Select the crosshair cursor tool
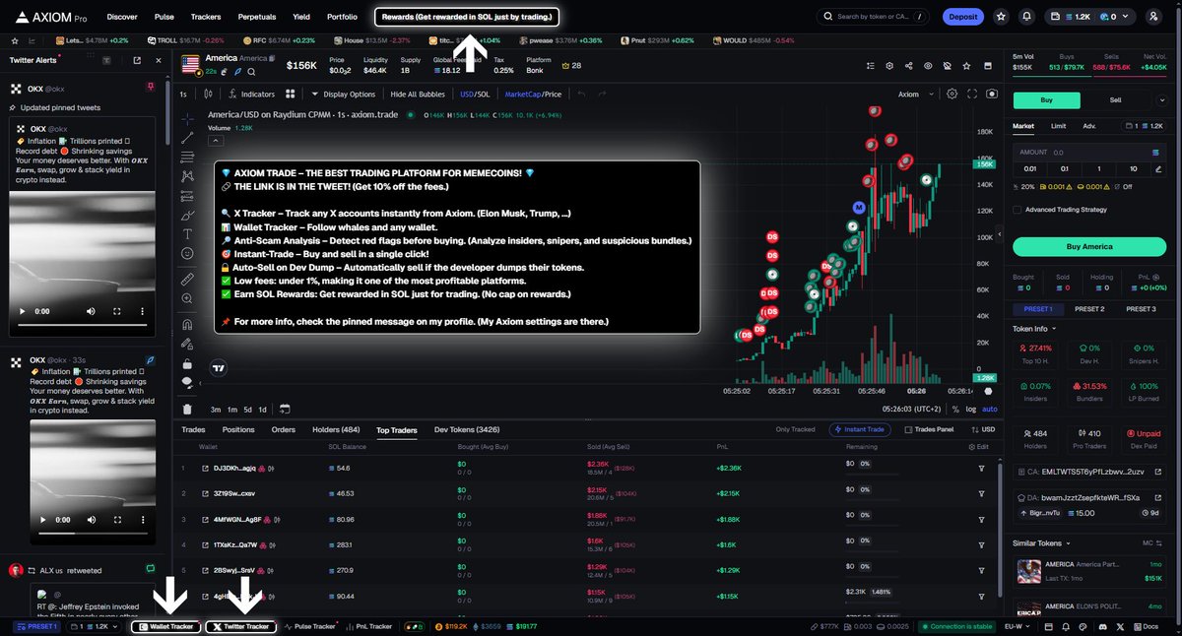This screenshot has width=1182, height=636. tap(187, 117)
